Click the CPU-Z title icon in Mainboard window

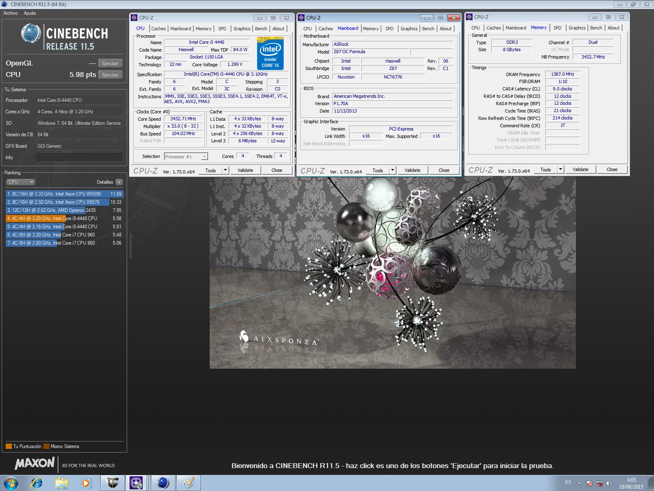tap(301, 18)
